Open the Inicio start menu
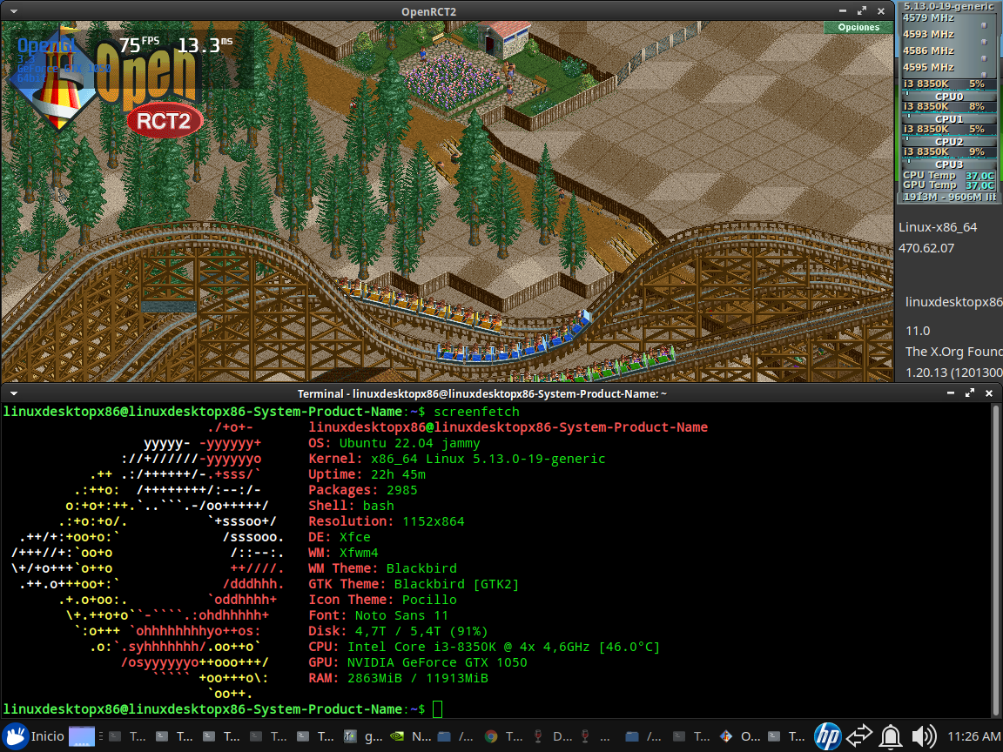1003x752 pixels. [x=33, y=736]
